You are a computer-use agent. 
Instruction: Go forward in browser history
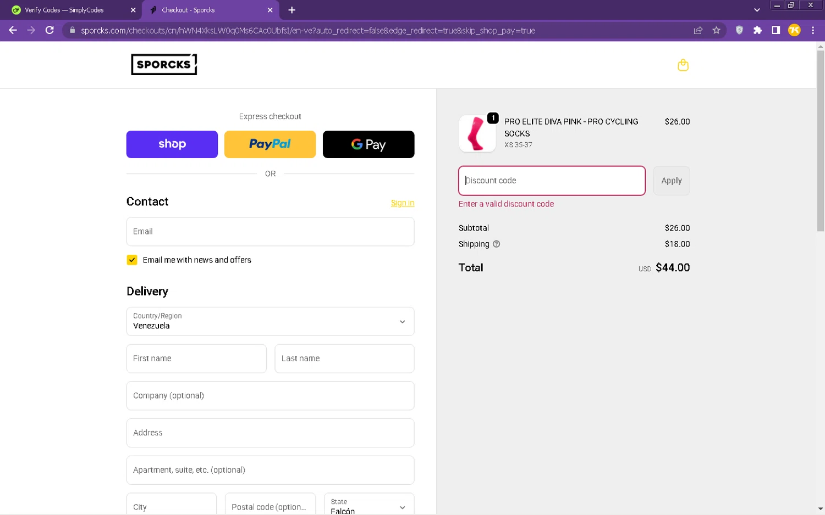coord(31,30)
